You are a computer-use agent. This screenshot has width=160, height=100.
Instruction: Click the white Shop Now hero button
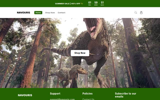(x=80, y=53)
